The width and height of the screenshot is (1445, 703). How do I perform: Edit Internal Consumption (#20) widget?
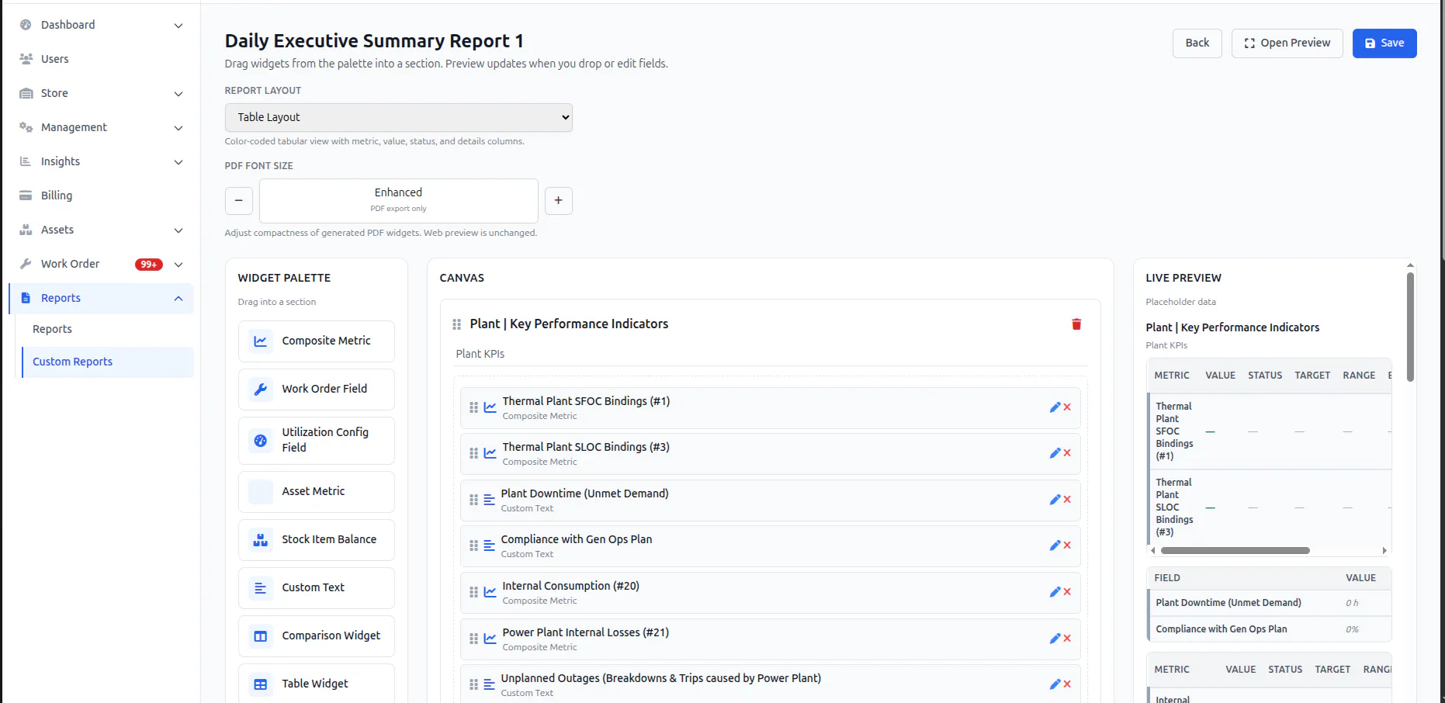pos(1055,592)
